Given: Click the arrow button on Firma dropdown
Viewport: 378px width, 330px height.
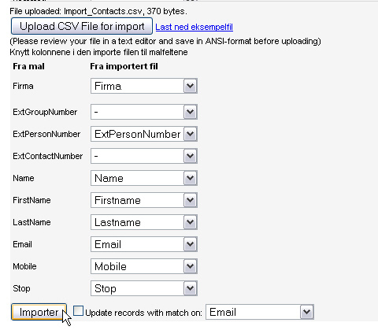Looking at the screenshot, I should click(190, 86).
